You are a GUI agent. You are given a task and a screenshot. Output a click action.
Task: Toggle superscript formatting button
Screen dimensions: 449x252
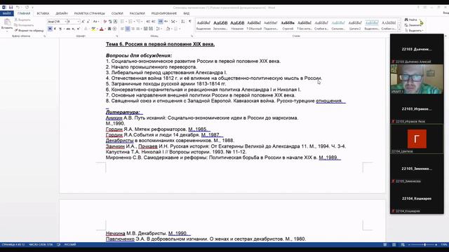point(78,29)
